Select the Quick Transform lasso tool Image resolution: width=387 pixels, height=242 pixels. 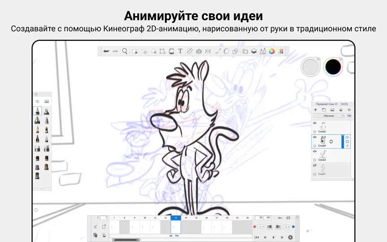(154, 52)
